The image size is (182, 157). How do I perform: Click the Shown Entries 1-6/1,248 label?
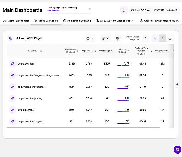[x=132, y=38]
